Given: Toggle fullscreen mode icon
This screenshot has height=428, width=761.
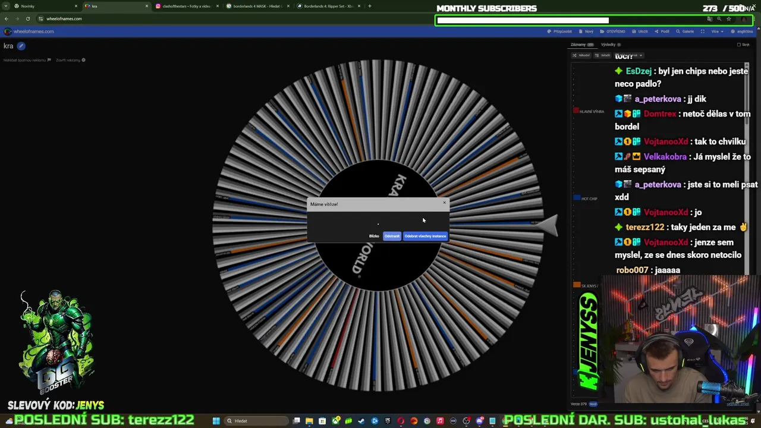Looking at the screenshot, I should pyautogui.click(x=703, y=32).
